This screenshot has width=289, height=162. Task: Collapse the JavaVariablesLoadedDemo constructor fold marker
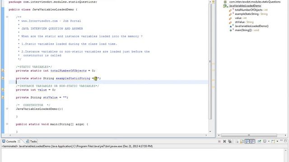[x=7, y=109]
